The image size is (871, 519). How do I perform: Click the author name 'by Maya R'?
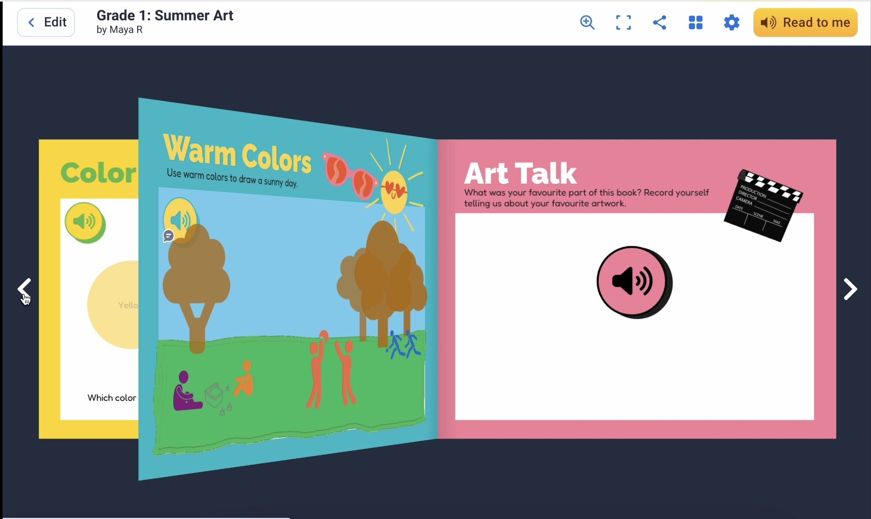point(119,30)
